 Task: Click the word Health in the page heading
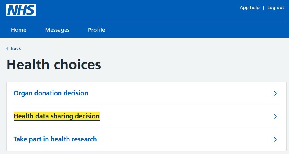tap(28, 64)
